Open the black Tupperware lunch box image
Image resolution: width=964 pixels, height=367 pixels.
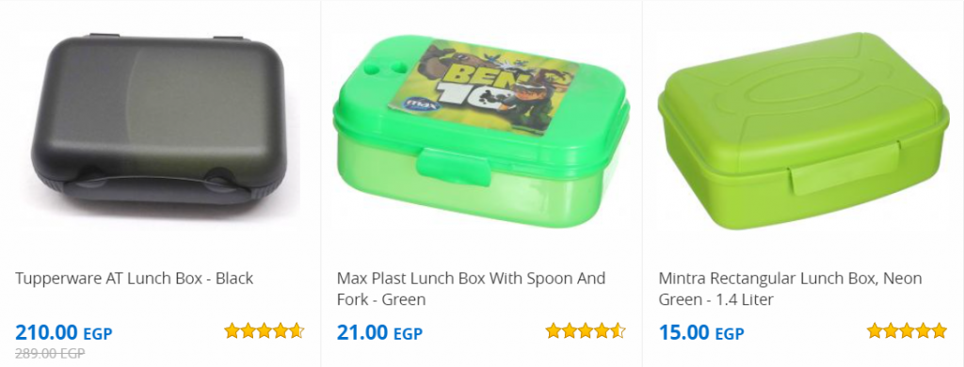pyautogui.click(x=158, y=118)
